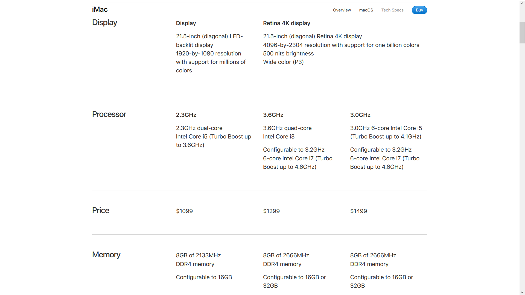Click the bold Display column subheading
Viewport: 525px width, 295px height.
point(186,23)
